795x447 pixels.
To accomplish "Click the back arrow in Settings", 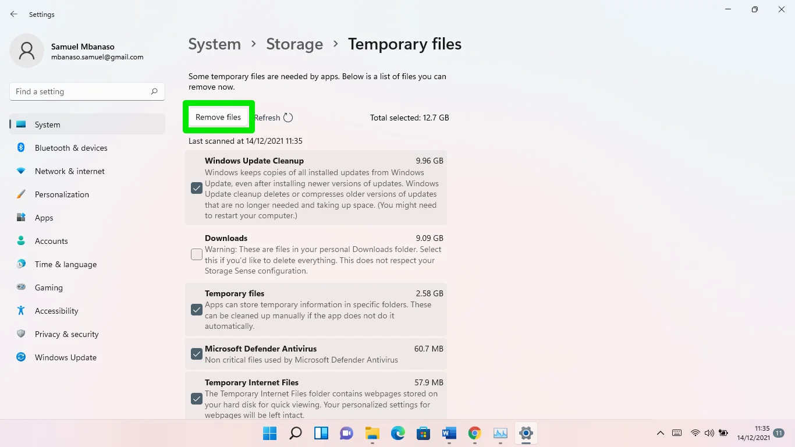I will point(14,14).
